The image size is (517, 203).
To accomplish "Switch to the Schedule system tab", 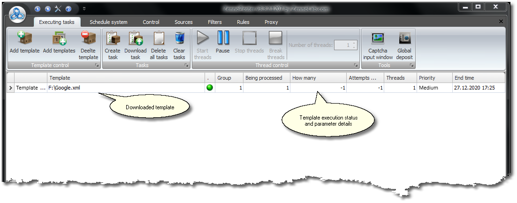I will 108,22.
